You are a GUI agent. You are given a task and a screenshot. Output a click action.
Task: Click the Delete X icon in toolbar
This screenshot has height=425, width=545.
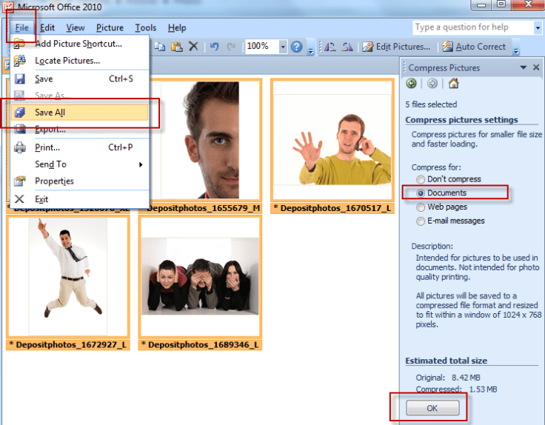click(x=193, y=47)
